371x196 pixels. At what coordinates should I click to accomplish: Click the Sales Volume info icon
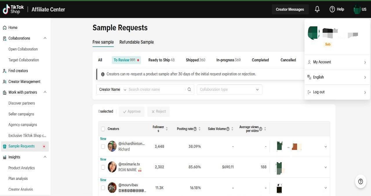[228, 129]
